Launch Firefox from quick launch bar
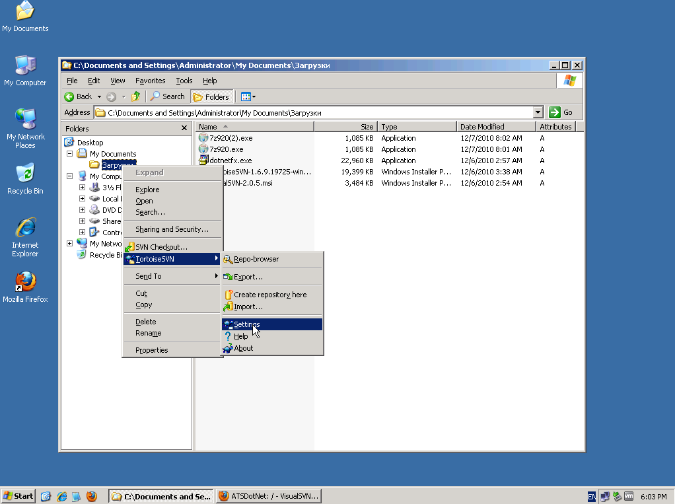The image size is (675, 504). tap(91, 496)
